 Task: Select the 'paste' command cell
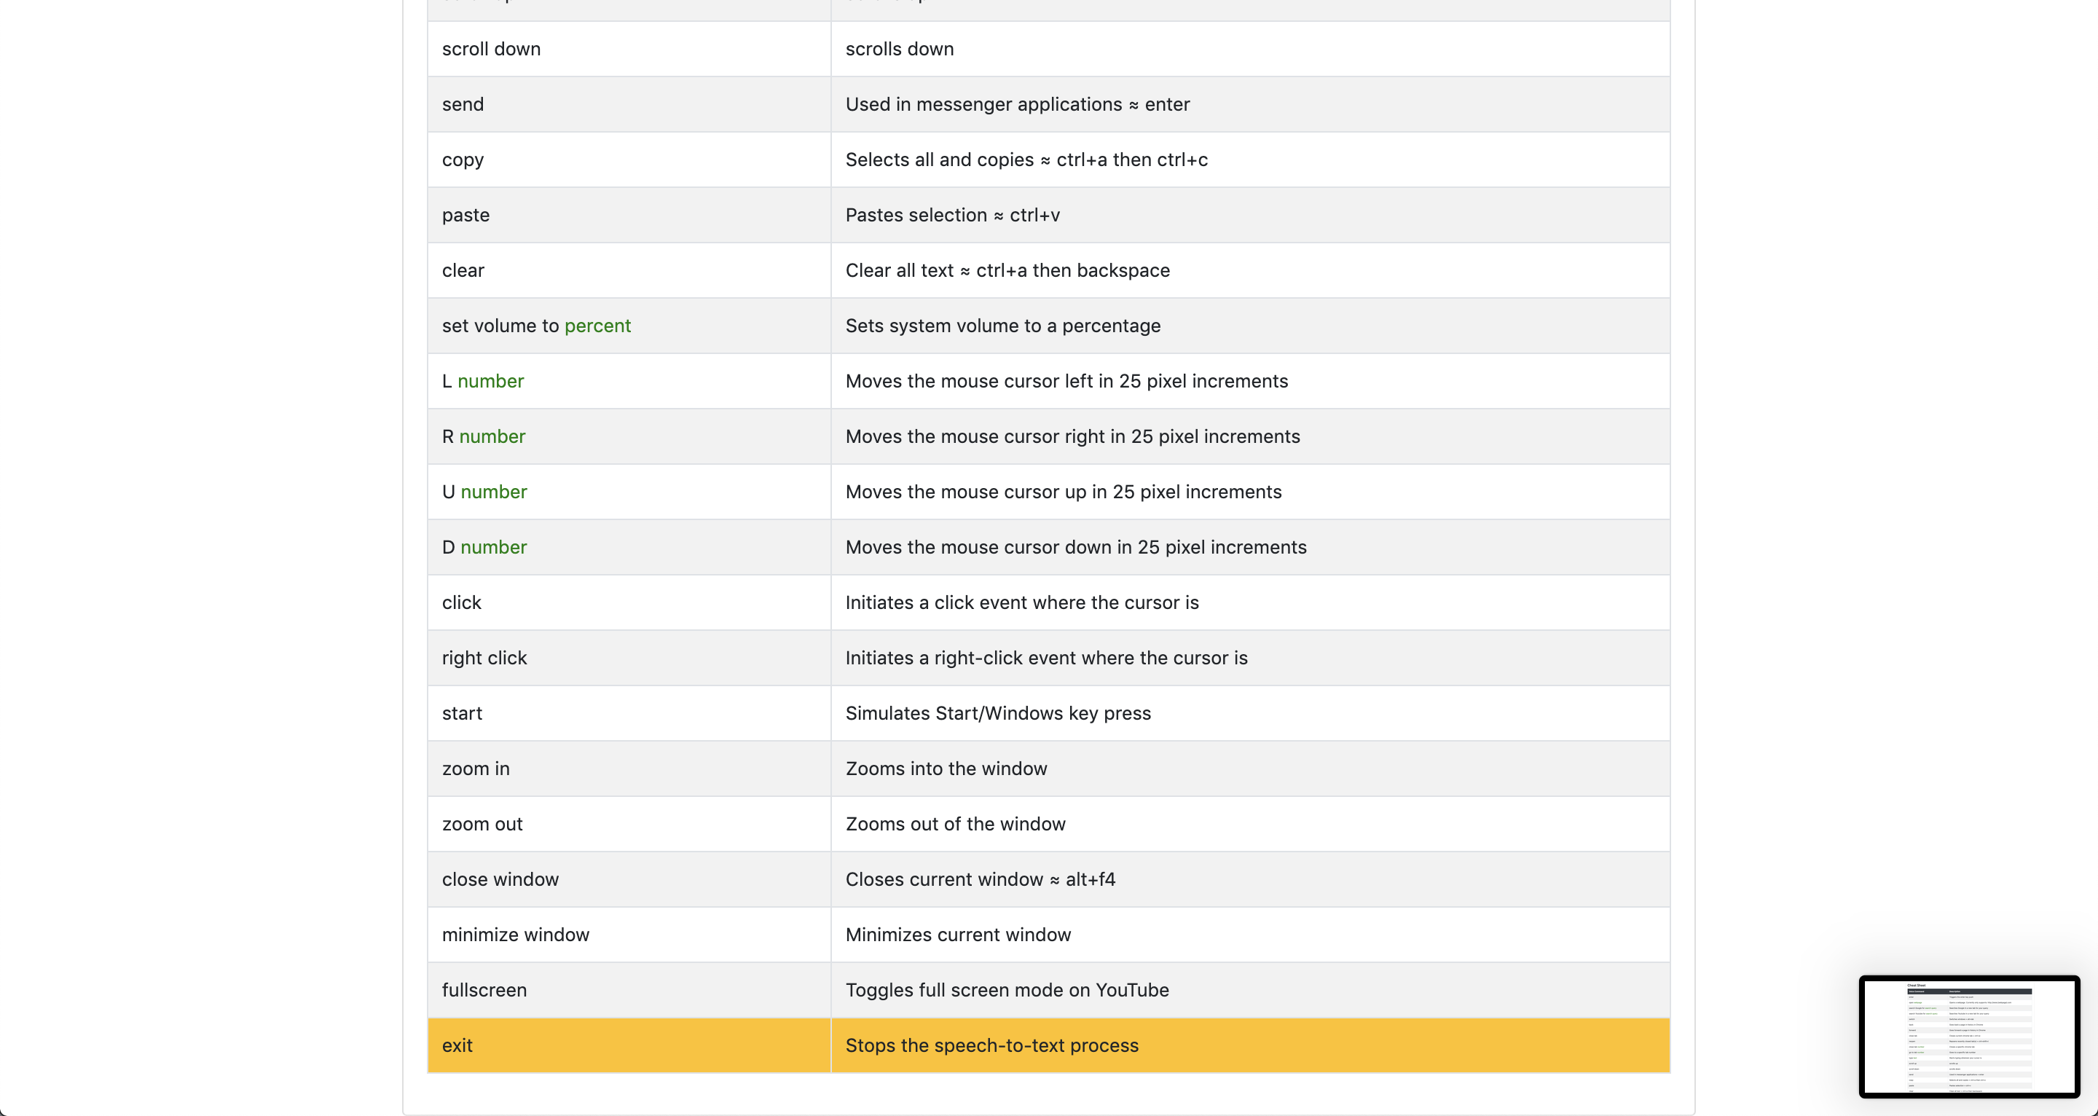(x=466, y=215)
